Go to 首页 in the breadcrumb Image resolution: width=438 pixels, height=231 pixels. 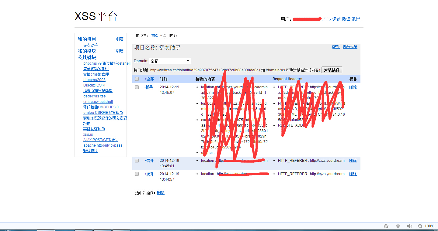pos(155,36)
